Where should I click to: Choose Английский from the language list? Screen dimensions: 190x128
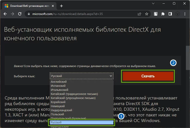pyautogui.click(x=59, y=82)
